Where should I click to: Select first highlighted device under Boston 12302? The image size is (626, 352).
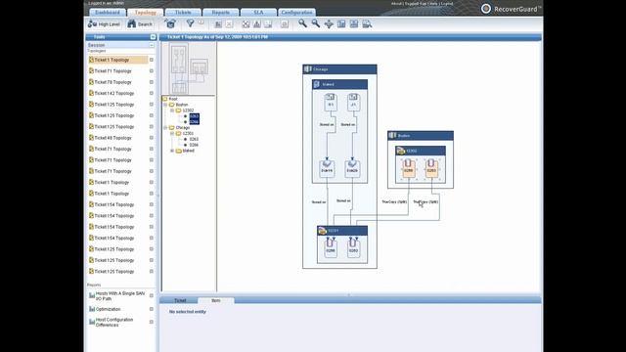194,116
